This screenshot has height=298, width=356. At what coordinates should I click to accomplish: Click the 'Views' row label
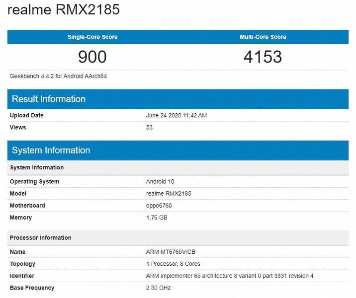(18, 128)
